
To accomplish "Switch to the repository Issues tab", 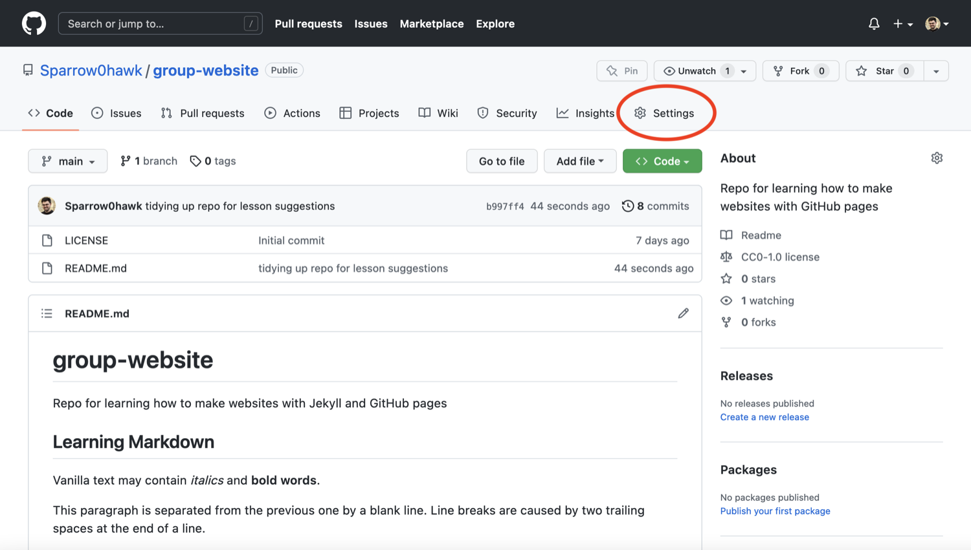I will point(117,113).
